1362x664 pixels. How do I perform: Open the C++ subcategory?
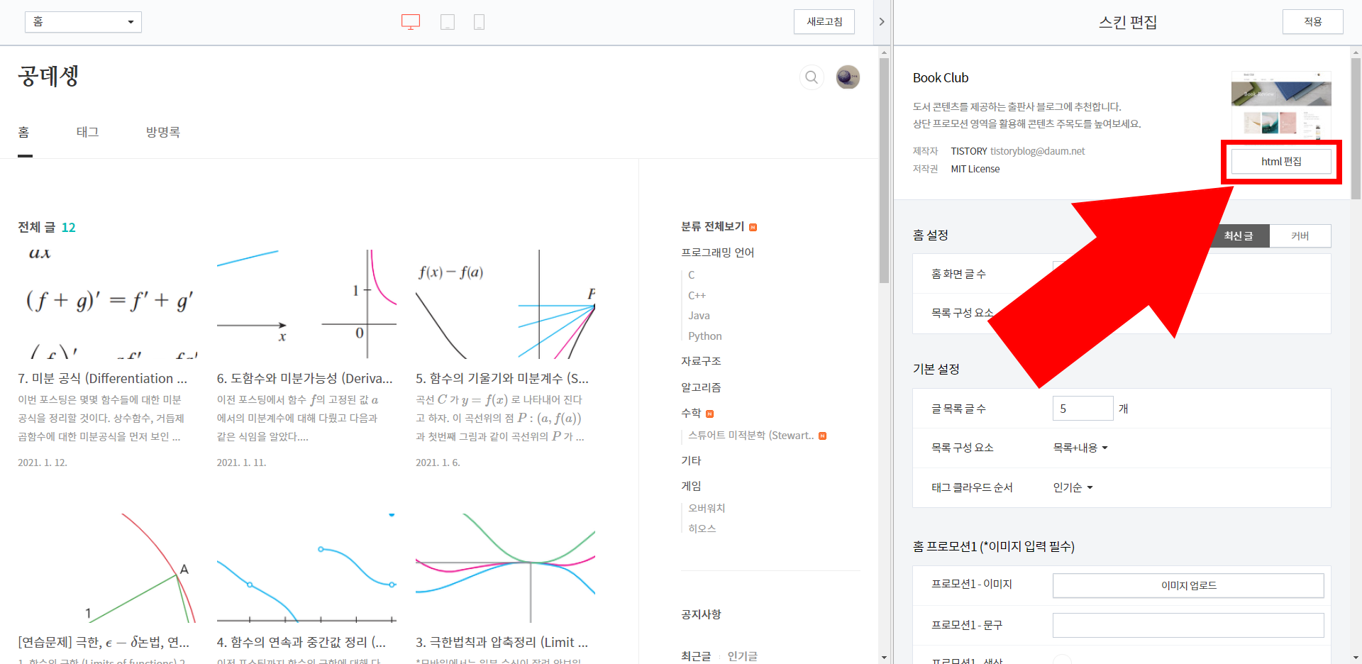tap(697, 295)
